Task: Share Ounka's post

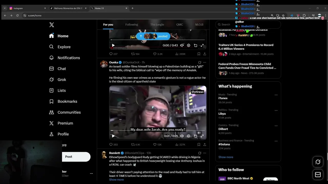Action: tap(205, 144)
